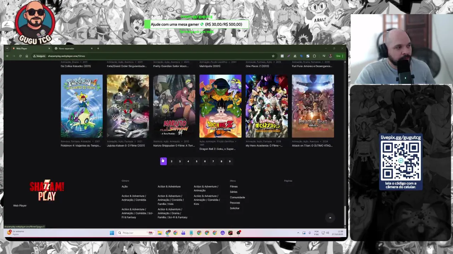Screen dimensions: 453x254
Task: Click 'Furi Fura: Amores e Desenganos' title
Action: click(x=312, y=66)
